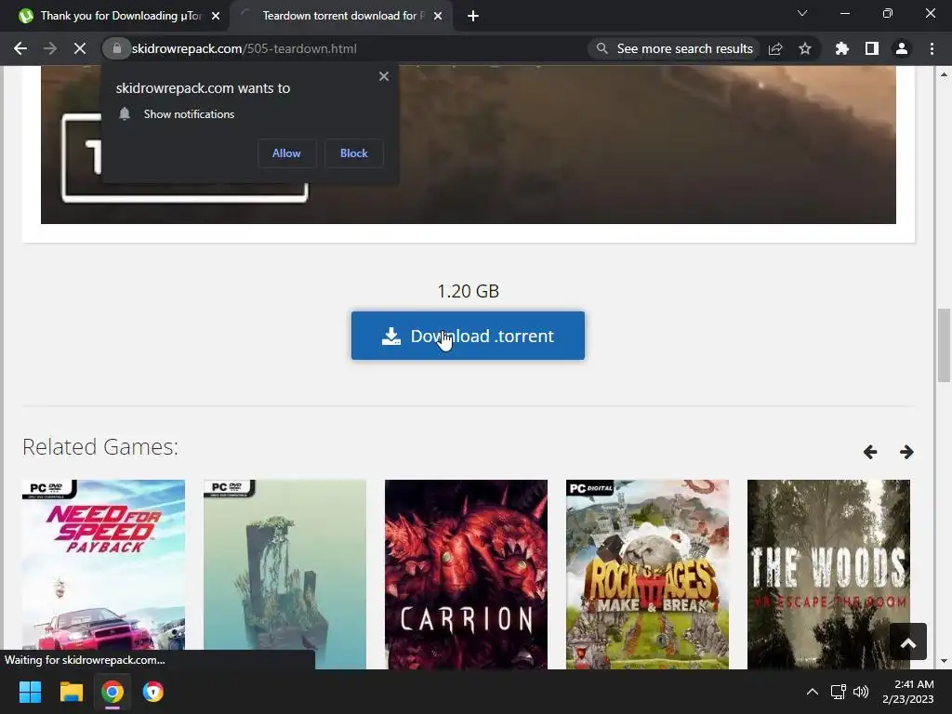
Task: Click scrollbar down arrow
Action: click(x=944, y=662)
